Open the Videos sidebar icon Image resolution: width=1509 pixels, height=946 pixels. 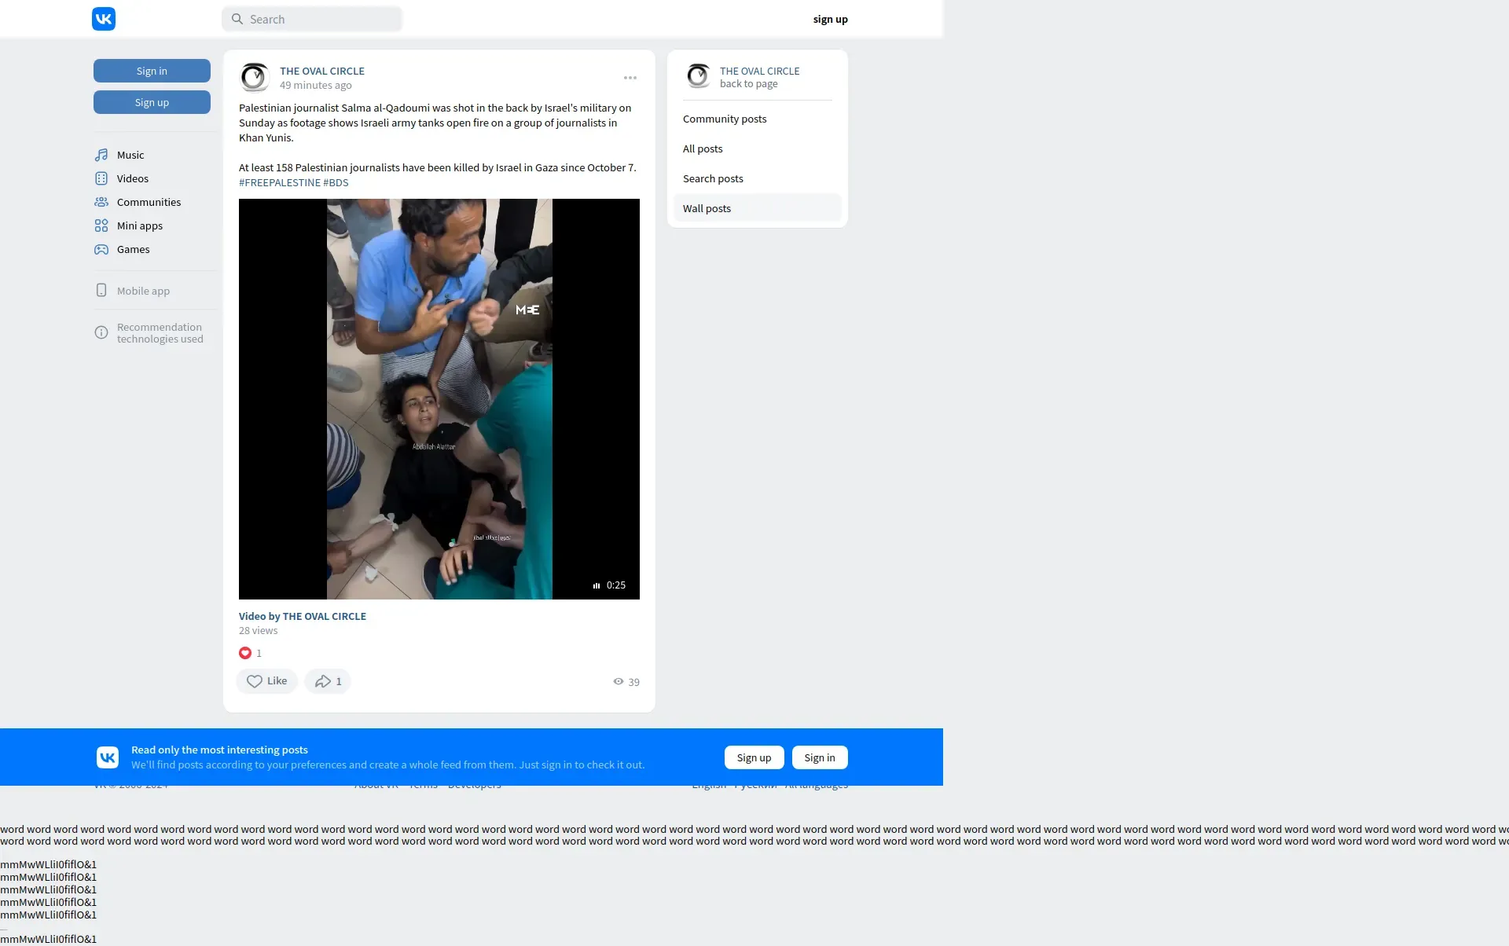point(101,178)
